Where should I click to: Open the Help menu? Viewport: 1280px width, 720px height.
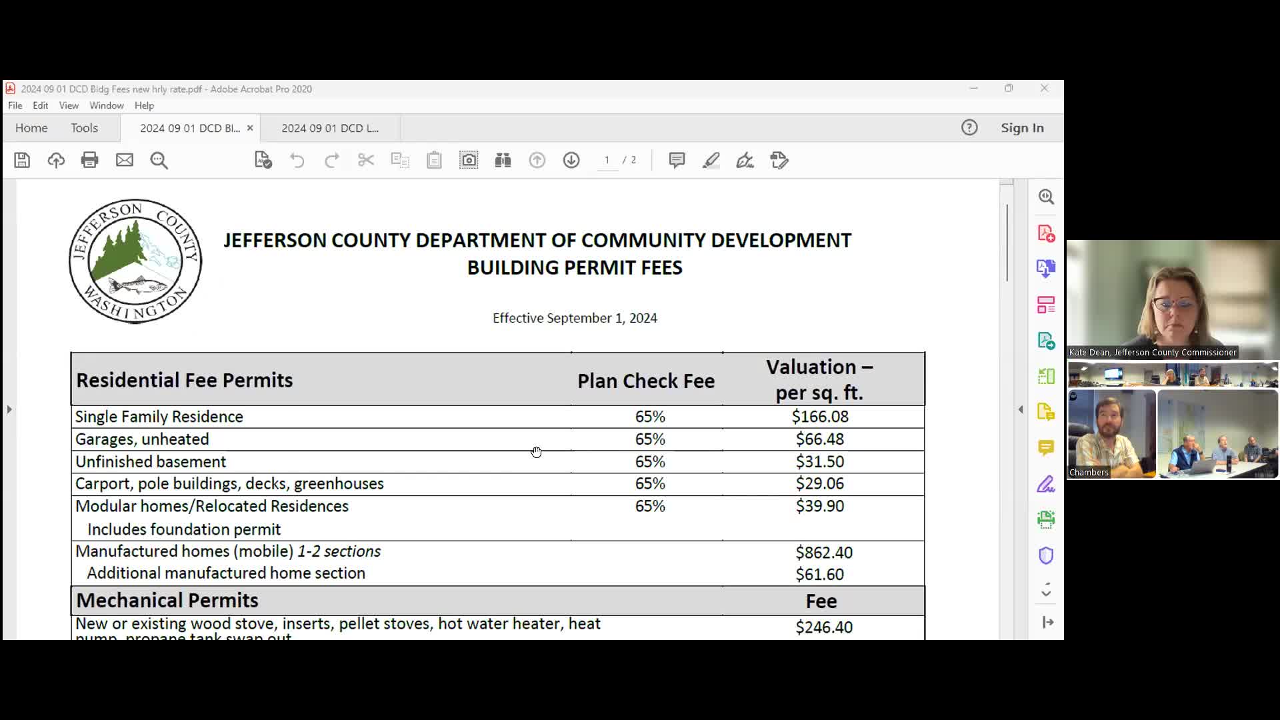pyautogui.click(x=144, y=105)
